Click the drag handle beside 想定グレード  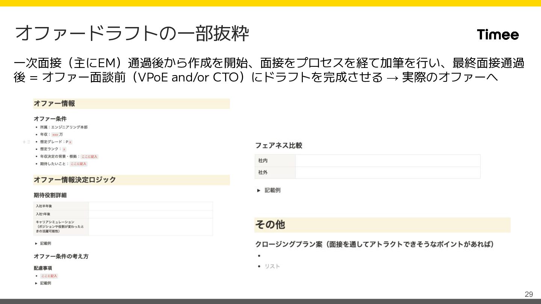(x=29, y=142)
